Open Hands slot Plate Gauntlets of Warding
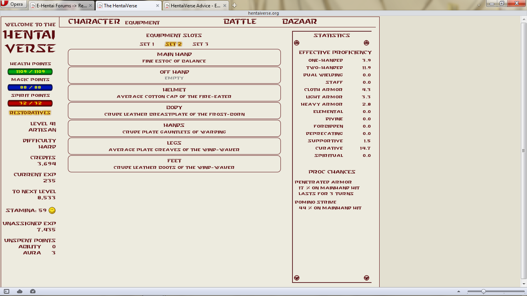The width and height of the screenshot is (527, 296). click(174, 128)
